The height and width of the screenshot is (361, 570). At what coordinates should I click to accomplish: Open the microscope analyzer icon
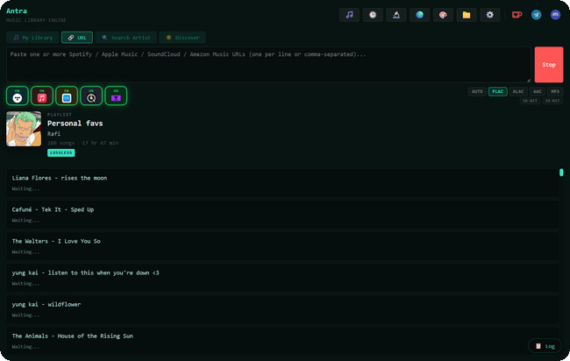coord(396,15)
